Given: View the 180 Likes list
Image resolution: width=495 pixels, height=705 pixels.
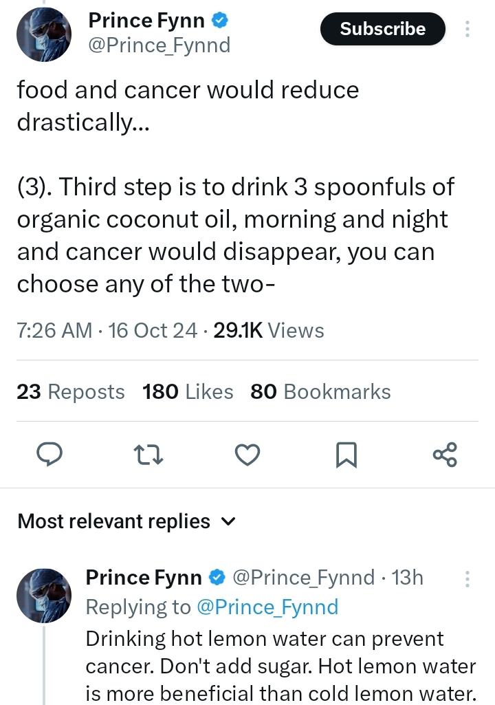Looking at the screenshot, I should point(188,391).
